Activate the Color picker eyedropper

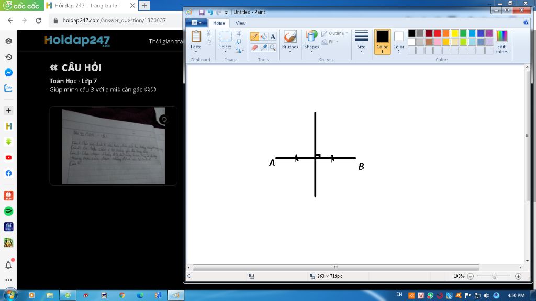click(264, 48)
